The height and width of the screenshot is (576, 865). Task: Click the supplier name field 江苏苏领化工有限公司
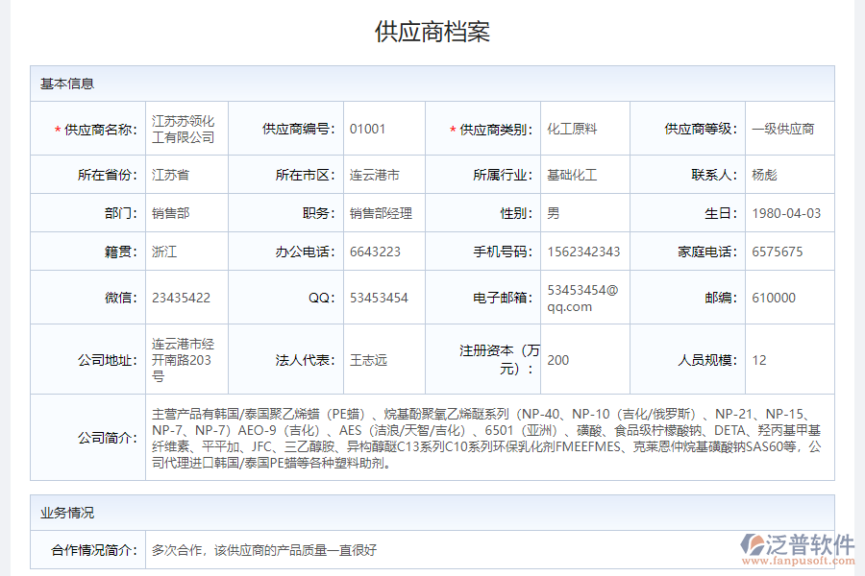click(185, 128)
